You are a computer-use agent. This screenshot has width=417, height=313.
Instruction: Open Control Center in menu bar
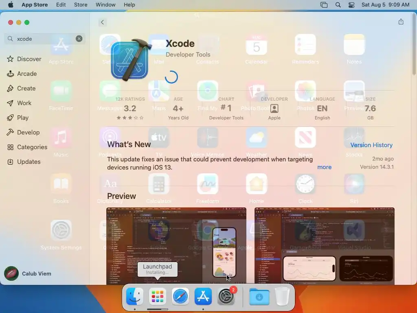pyautogui.click(x=351, y=5)
